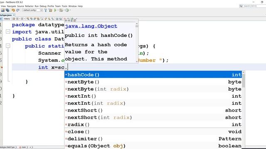Switch to the History editor view
Viewport: 266px width, 149px height.
tap(7, 19)
